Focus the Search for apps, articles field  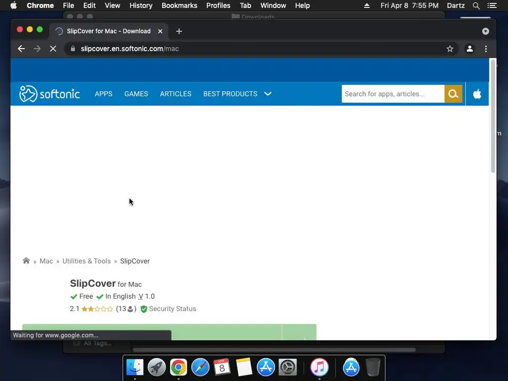point(393,94)
